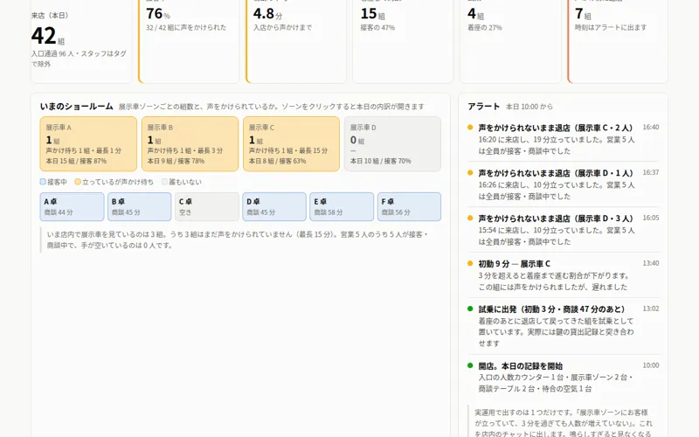Click the 10:00 alert timestamp
This screenshot has width=699, height=437.
coord(650,365)
